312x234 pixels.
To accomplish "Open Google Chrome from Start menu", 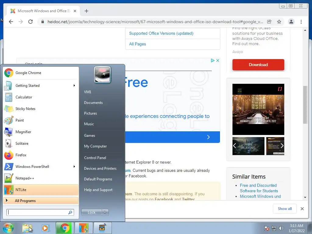I will [x=41, y=73].
